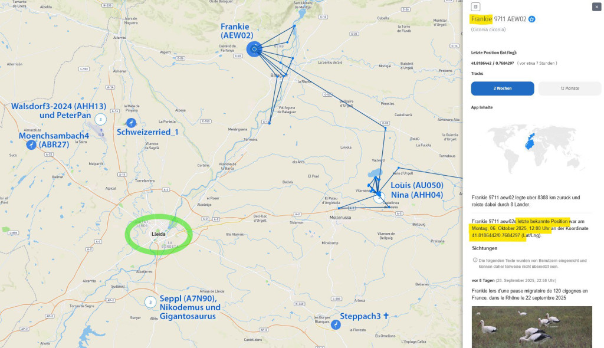This screenshot has height=348, width=604.
Task: Select the Moenchsambach4 stork marker
Action: click(31, 145)
